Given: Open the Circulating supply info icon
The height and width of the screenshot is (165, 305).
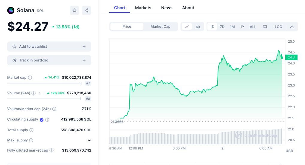Looking at the screenshot, I should click(47, 120).
